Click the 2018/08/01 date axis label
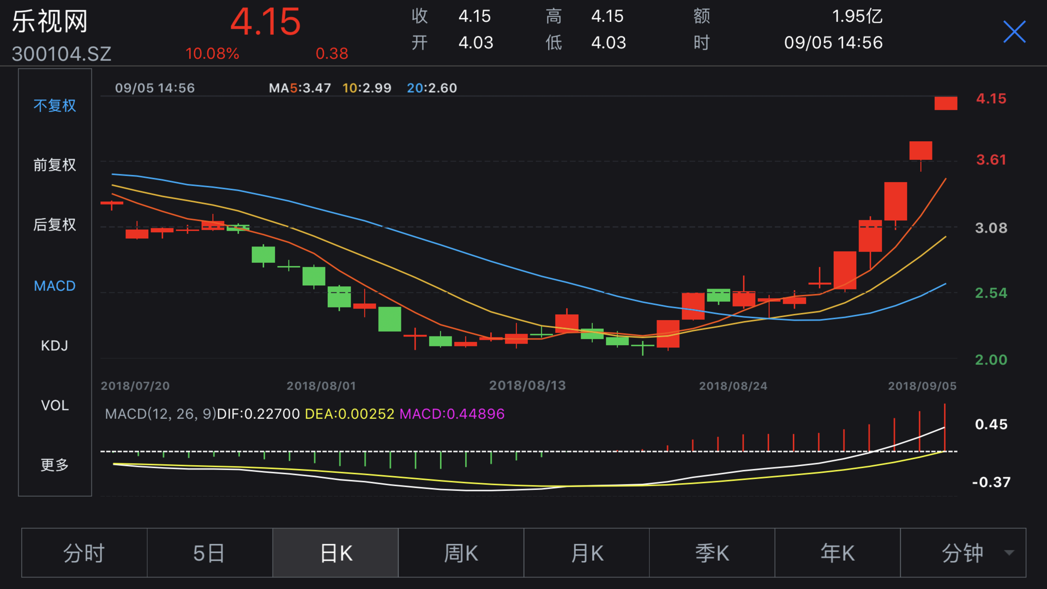Viewport: 1047px width, 589px height. click(321, 386)
